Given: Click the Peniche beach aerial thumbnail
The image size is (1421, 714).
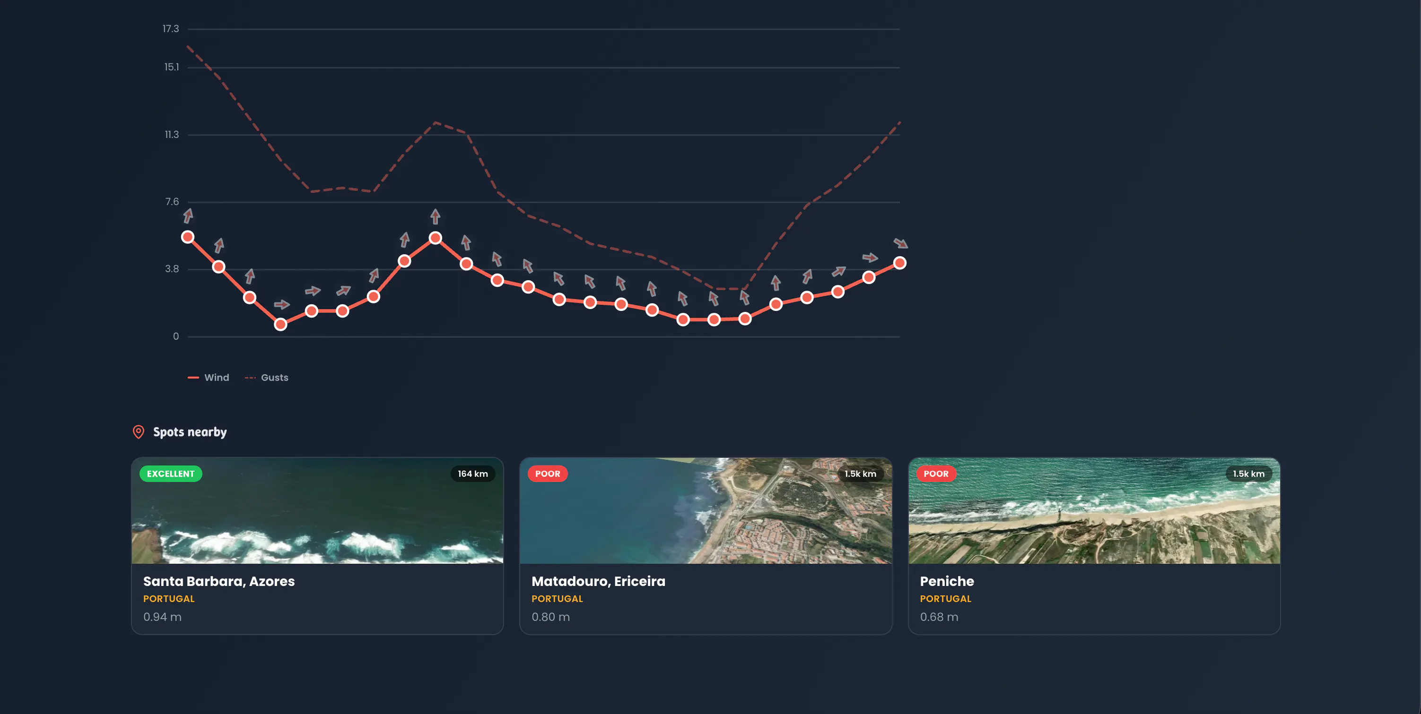Looking at the screenshot, I should [1094, 510].
